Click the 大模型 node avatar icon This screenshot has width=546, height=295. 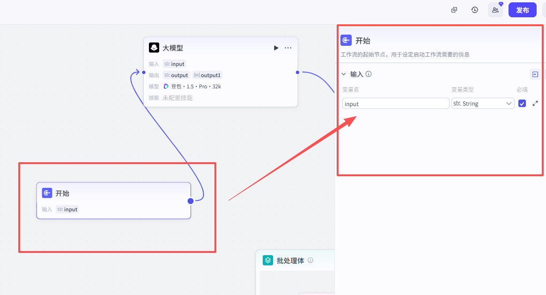coord(154,48)
